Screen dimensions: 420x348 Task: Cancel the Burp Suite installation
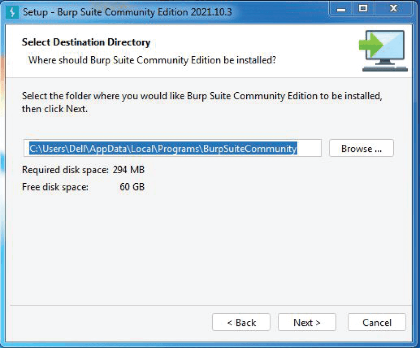point(376,323)
